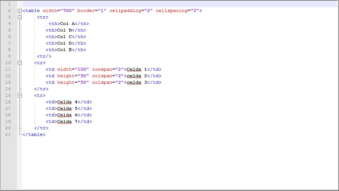The image size is (339, 191).
Task: Place cursor on "Celda 1" text
Action: pyautogui.click(x=137, y=70)
